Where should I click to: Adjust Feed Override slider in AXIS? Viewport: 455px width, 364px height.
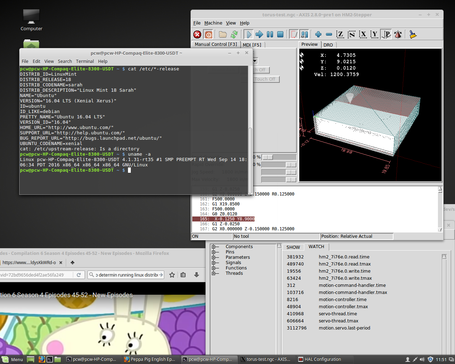[x=279, y=157]
